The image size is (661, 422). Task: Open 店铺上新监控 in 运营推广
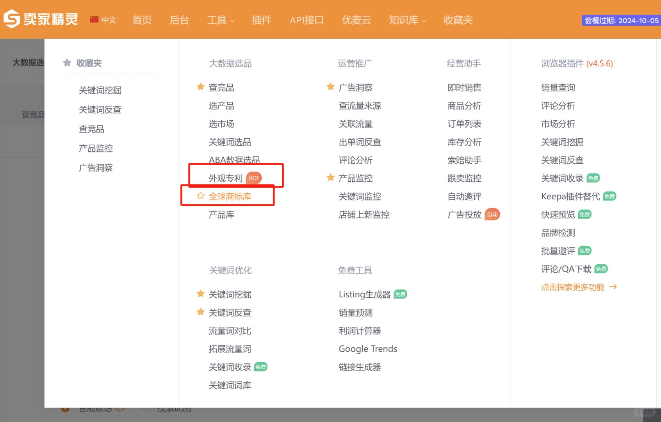click(364, 215)
